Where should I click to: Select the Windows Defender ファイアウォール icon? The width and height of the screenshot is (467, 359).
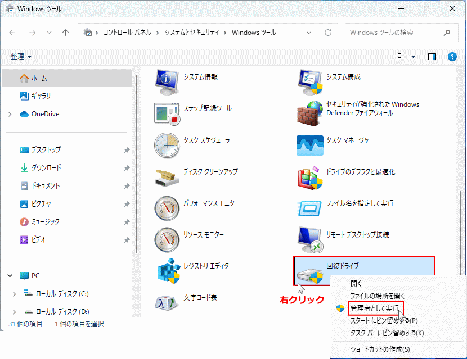(x=309, y=113)
